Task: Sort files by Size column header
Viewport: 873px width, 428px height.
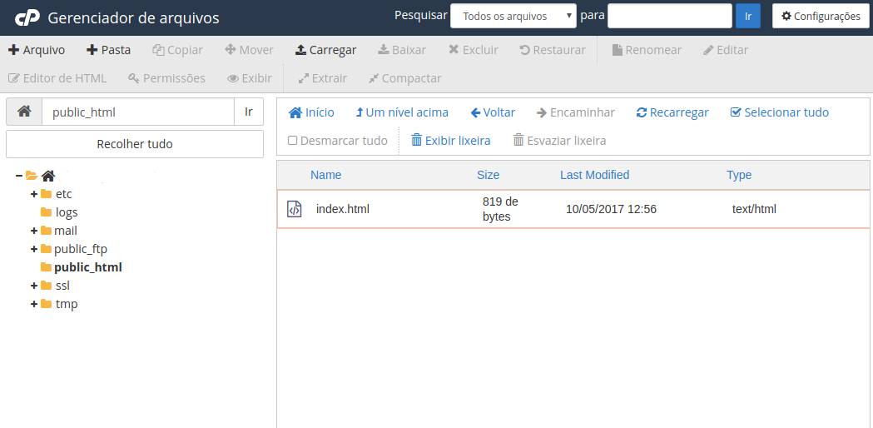Action: tap(488, 175)
